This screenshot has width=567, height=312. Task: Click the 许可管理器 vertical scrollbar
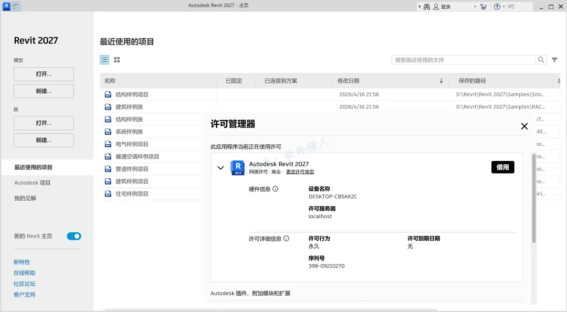pyautogui.click(x=534, y=198)
